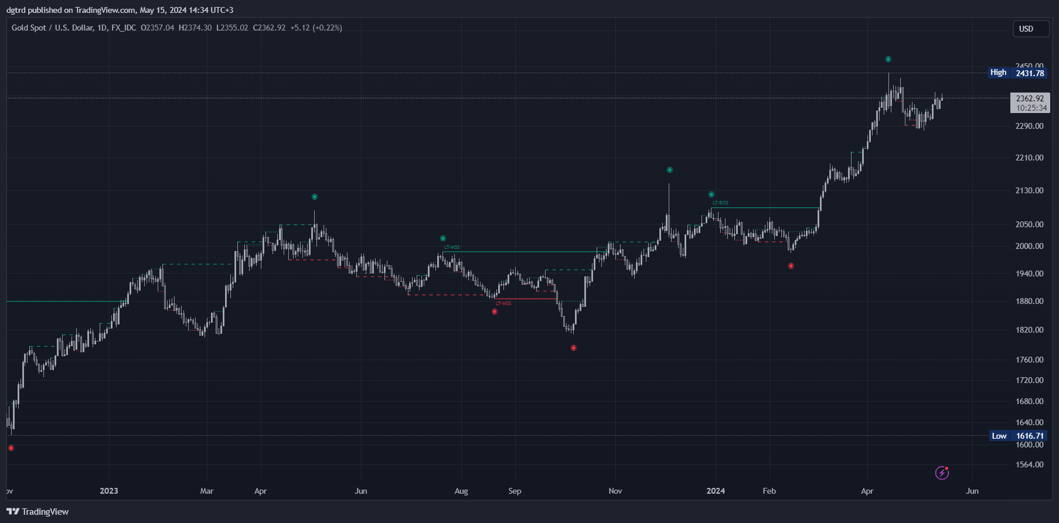Click the red marker below the October 2023 low

pos(573,348)
